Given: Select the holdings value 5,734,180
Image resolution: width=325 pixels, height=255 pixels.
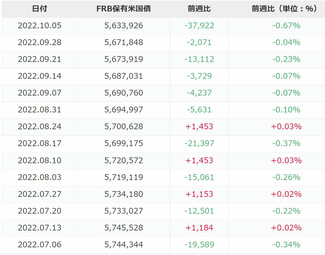Looking at the screenshot, I should click(x=123, y=194).
